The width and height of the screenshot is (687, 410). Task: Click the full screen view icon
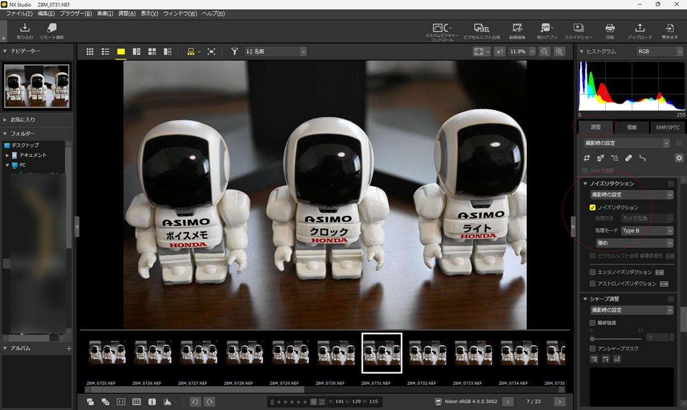pyautogui.click(x=211, y=52)
